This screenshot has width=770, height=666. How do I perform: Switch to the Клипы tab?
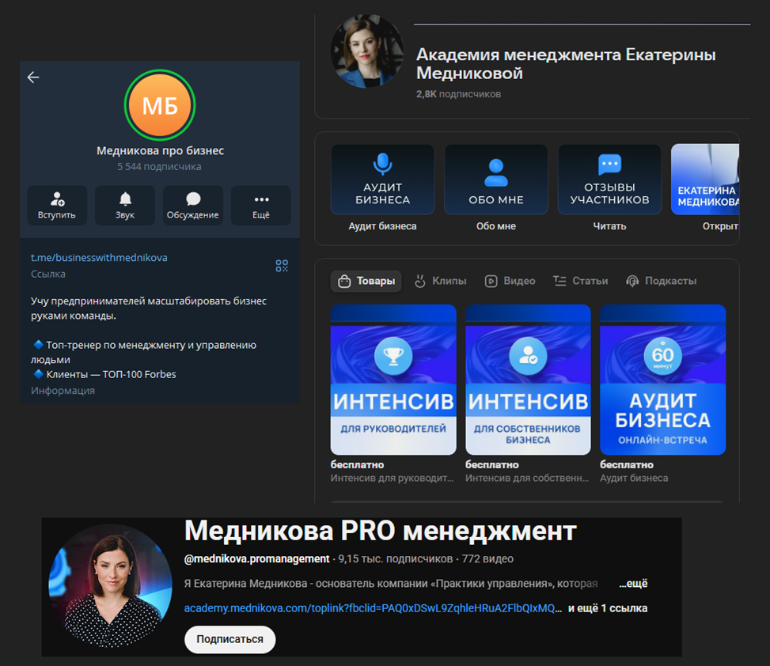pyautogui.click(x=440, y=281)
